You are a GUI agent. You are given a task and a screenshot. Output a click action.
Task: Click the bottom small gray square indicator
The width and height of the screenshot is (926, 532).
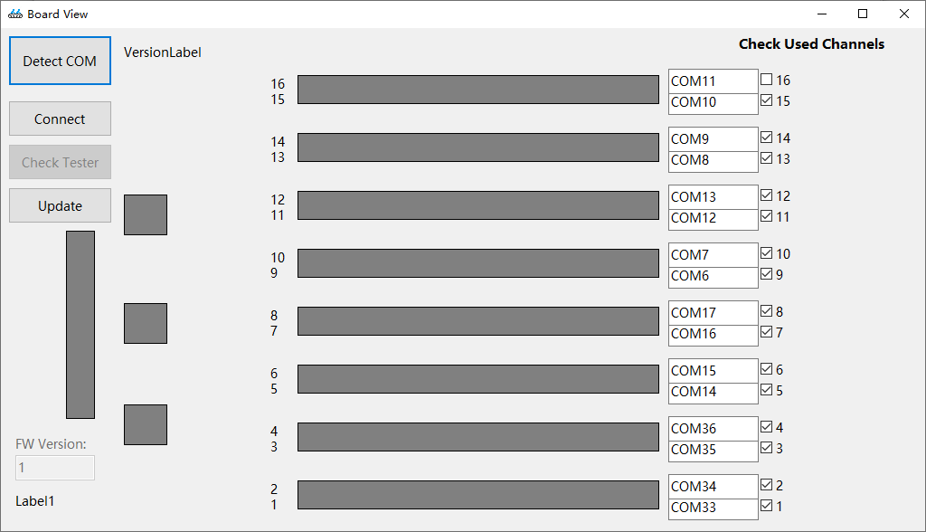[x=146, y=424]
